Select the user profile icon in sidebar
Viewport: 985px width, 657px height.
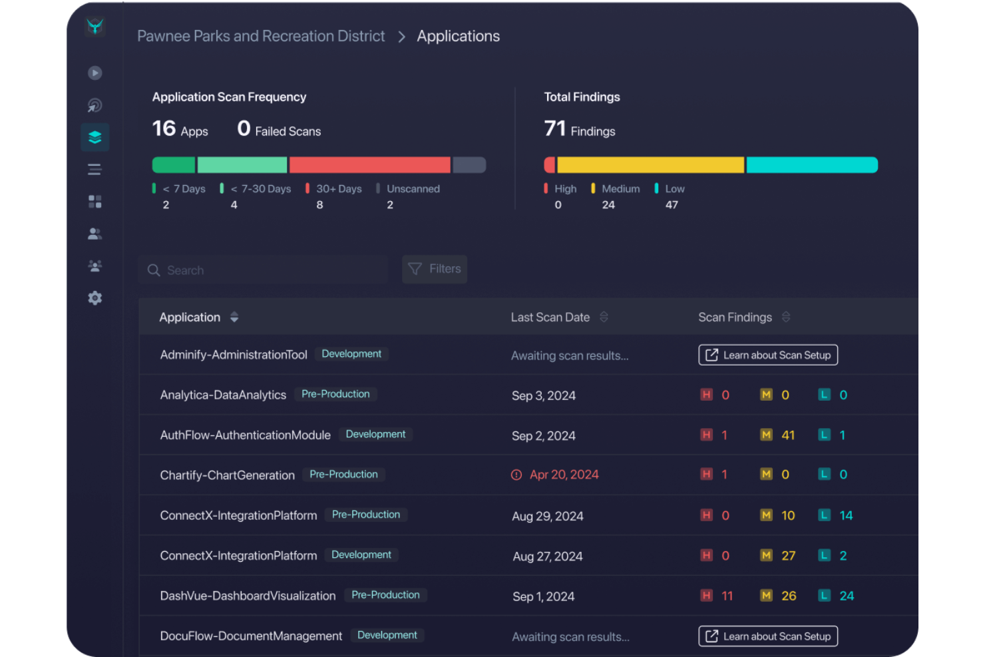click(95, 233)
